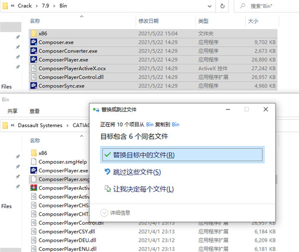
Task: Click the ComposerPlayerActiveX.ocx file icon
Action: pyautogui.click(x=33, y=68)
